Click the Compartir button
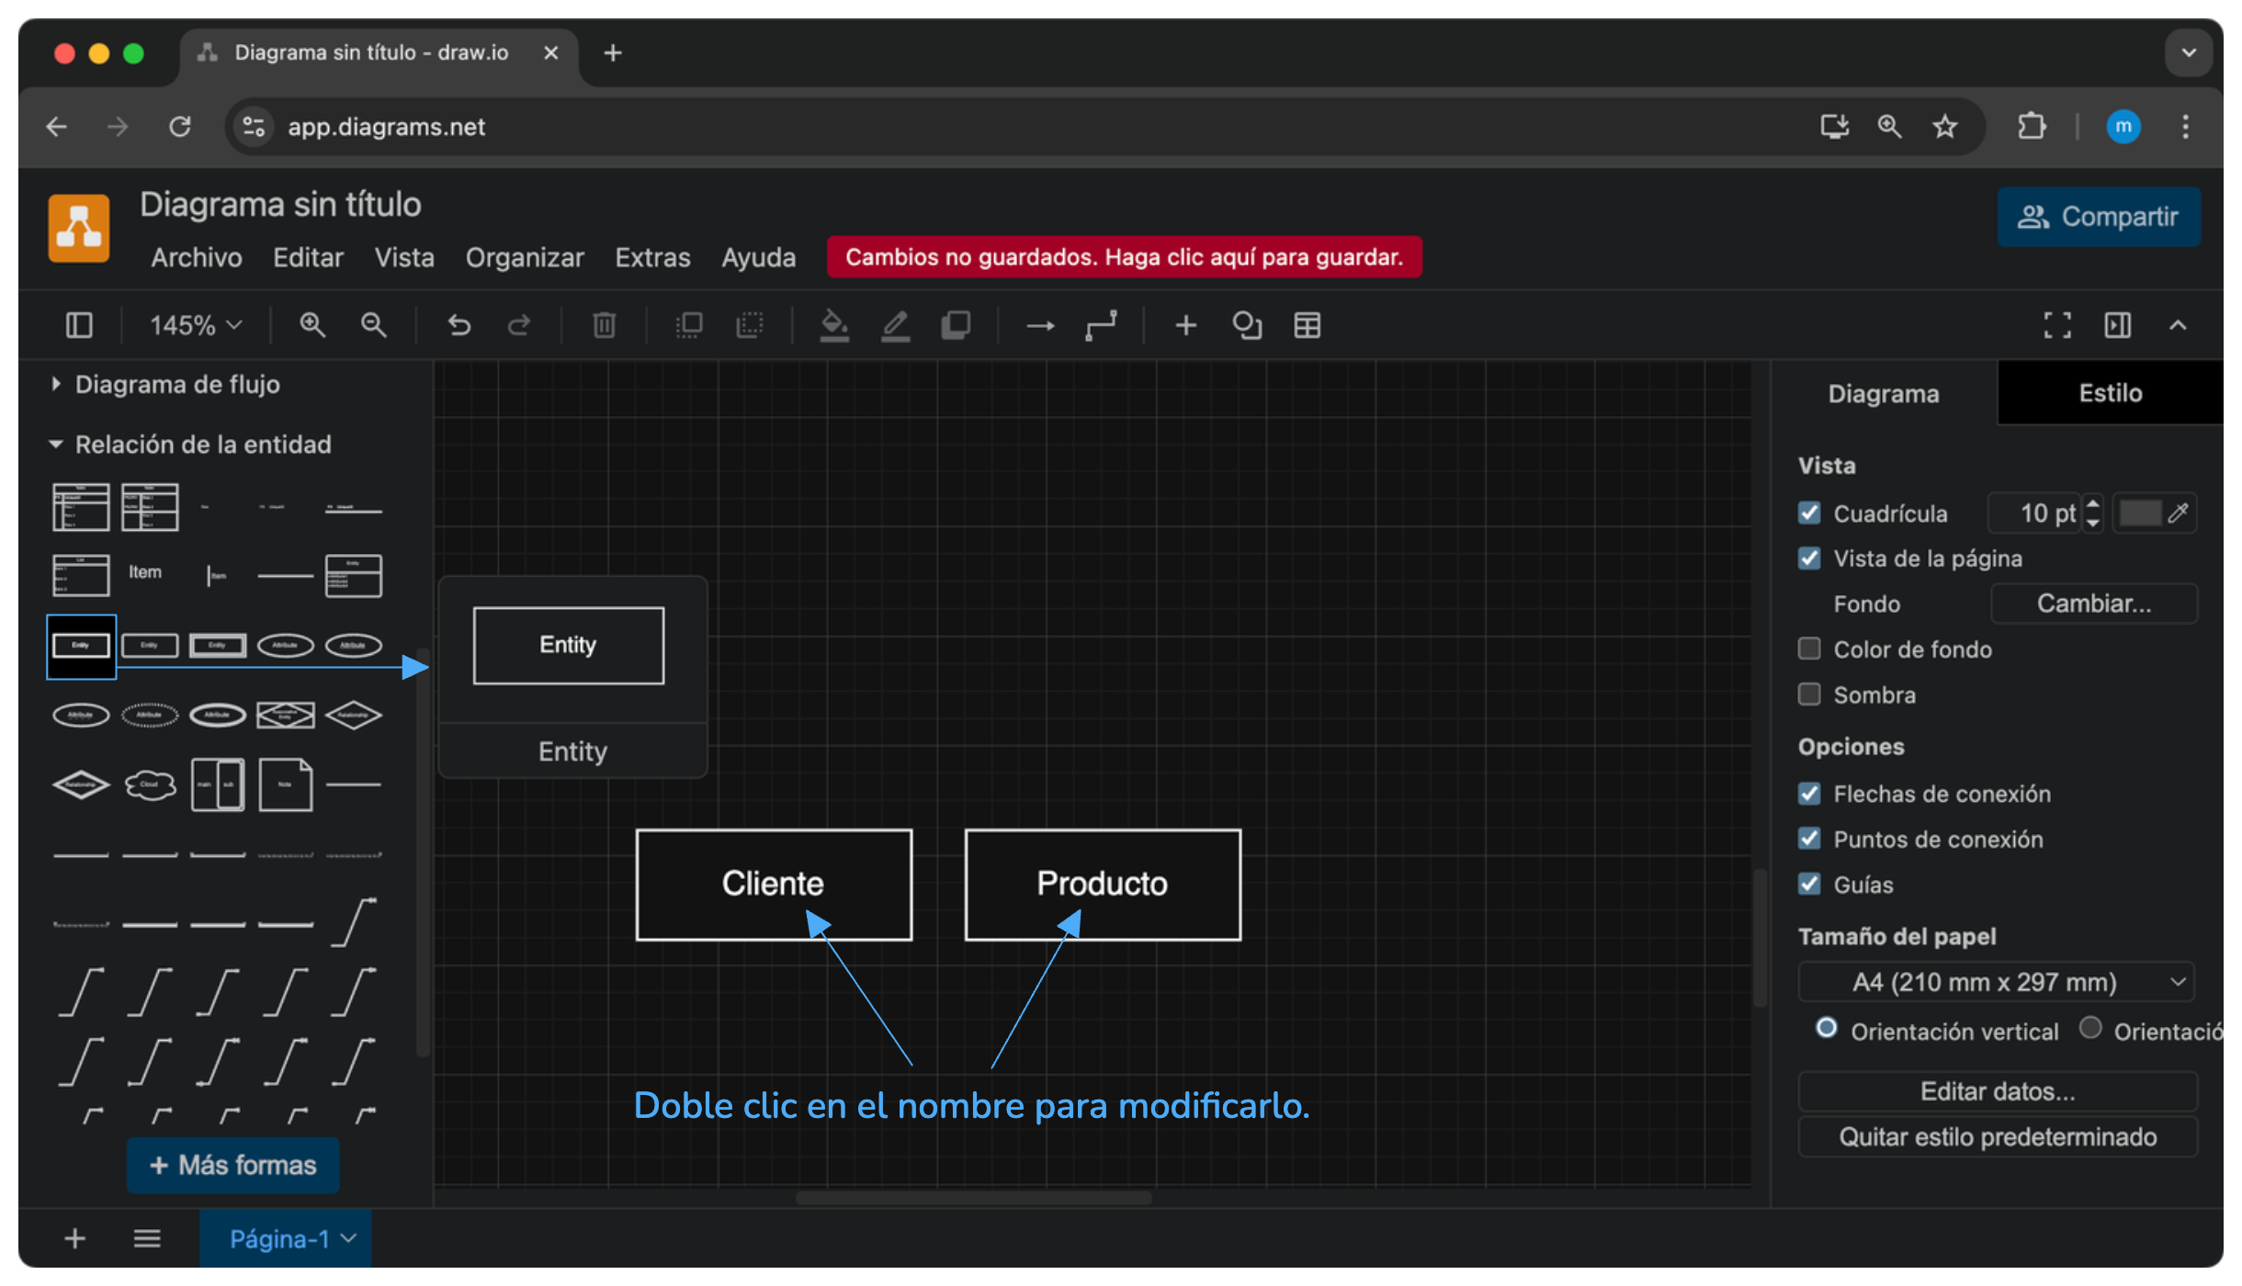 click(2098, 217)
